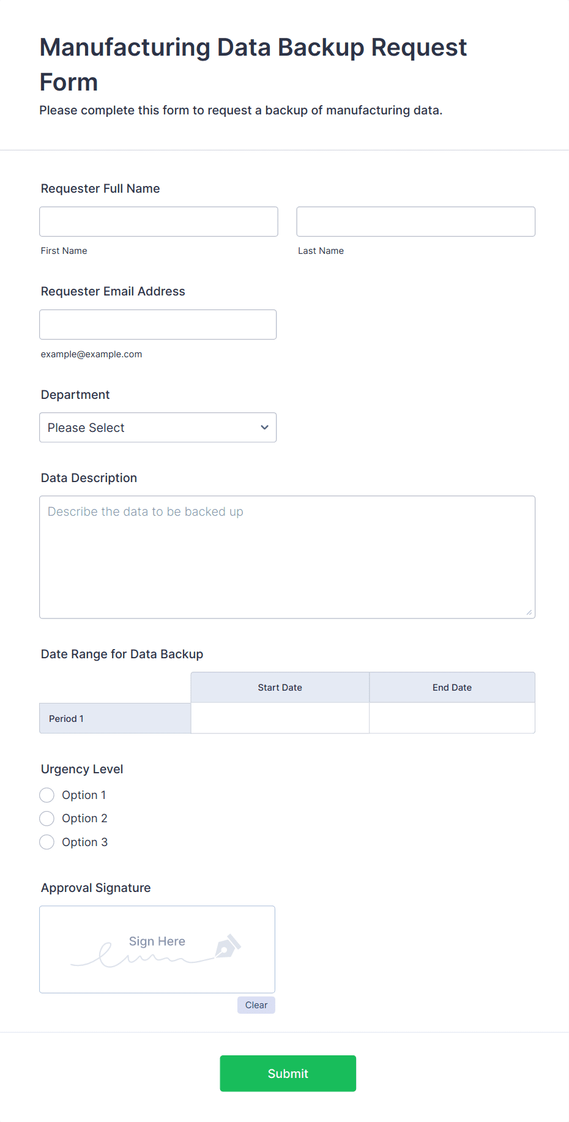Viewport: 569px width, 1122px height.
Task: Click the example@example.com hint text
Action: pos(92,354)
